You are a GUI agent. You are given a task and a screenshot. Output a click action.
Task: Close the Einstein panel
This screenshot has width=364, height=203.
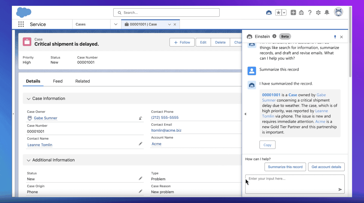tap(342, 37)
